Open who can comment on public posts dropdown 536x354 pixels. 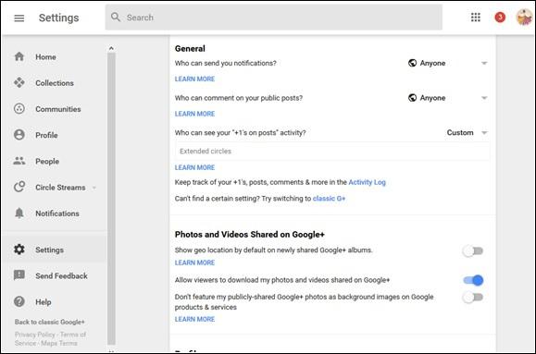[x=447, y=98]
